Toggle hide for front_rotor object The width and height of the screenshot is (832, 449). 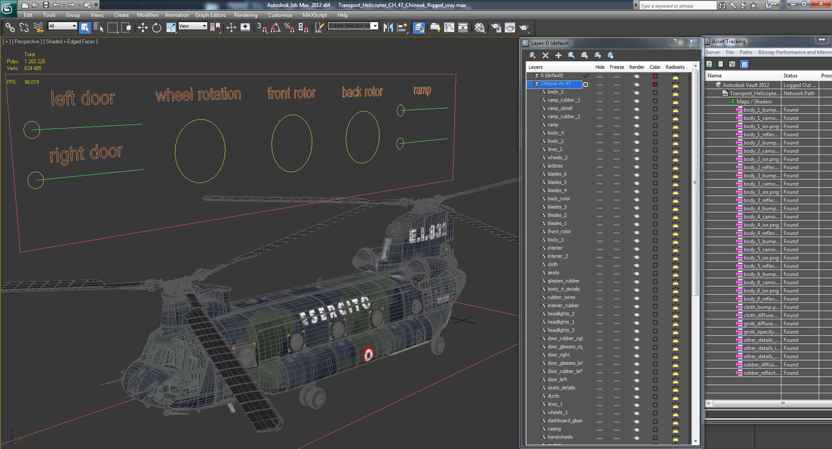600,232
